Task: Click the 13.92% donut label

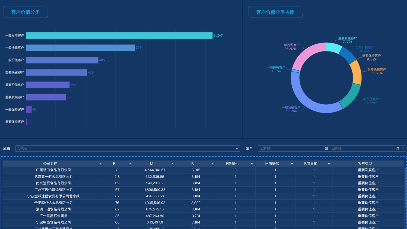Action: (x=369, y=103)
